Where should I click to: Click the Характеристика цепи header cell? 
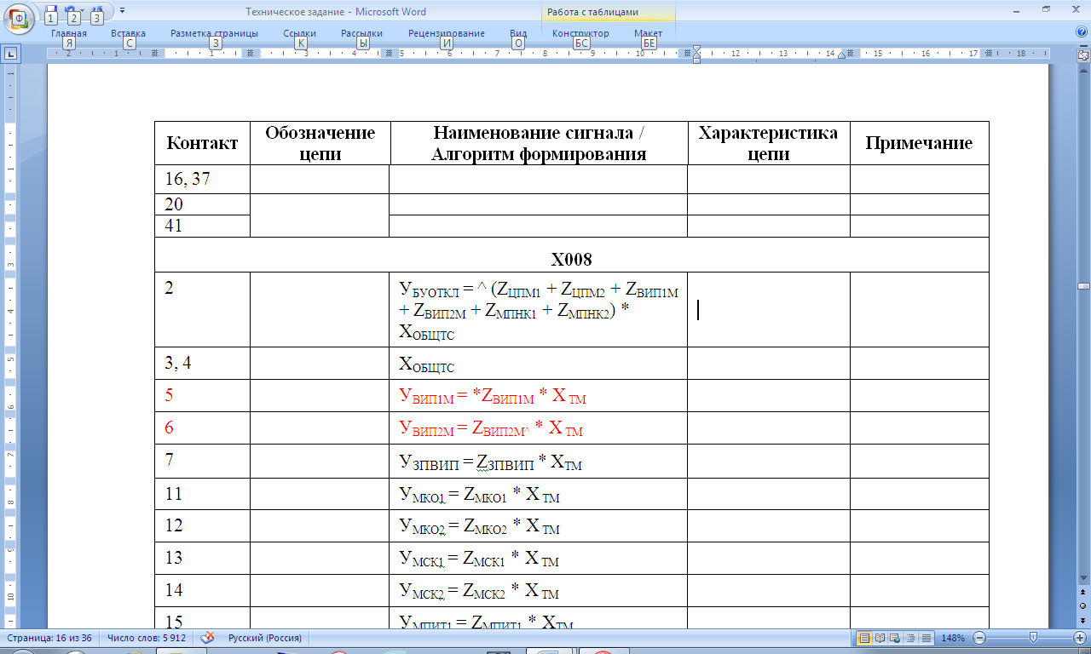click(x=768, y=143)
